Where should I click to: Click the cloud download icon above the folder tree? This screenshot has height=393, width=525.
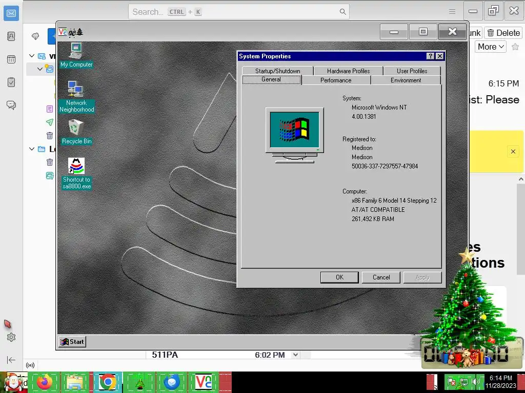pyautogui.click(x=35, y=36)
